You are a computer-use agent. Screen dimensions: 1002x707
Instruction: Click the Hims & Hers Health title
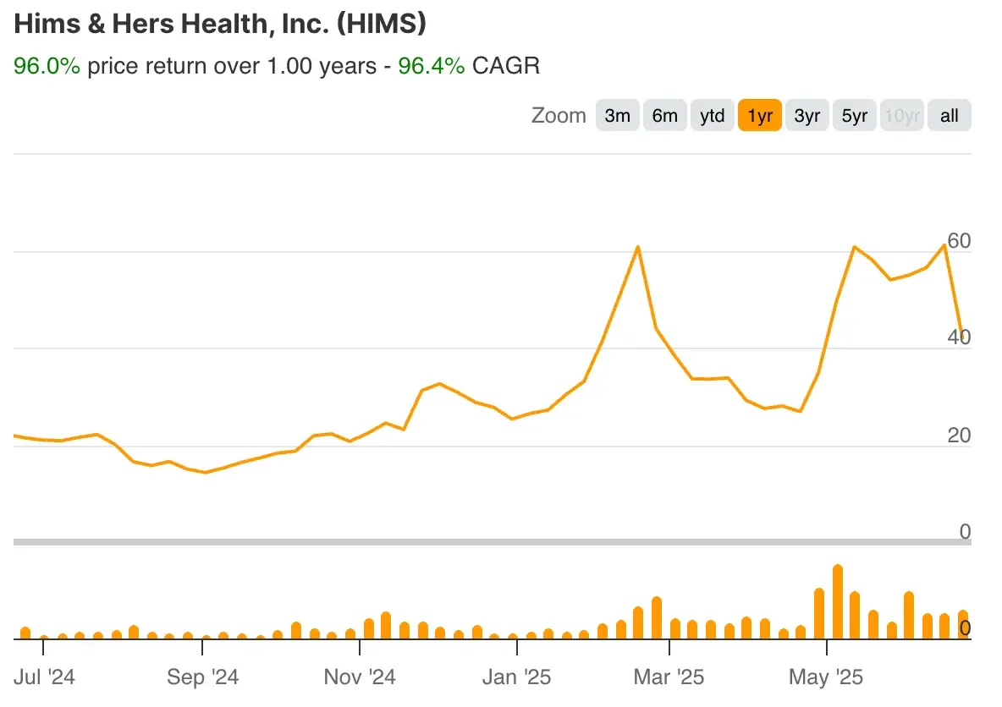click(220, 24)
